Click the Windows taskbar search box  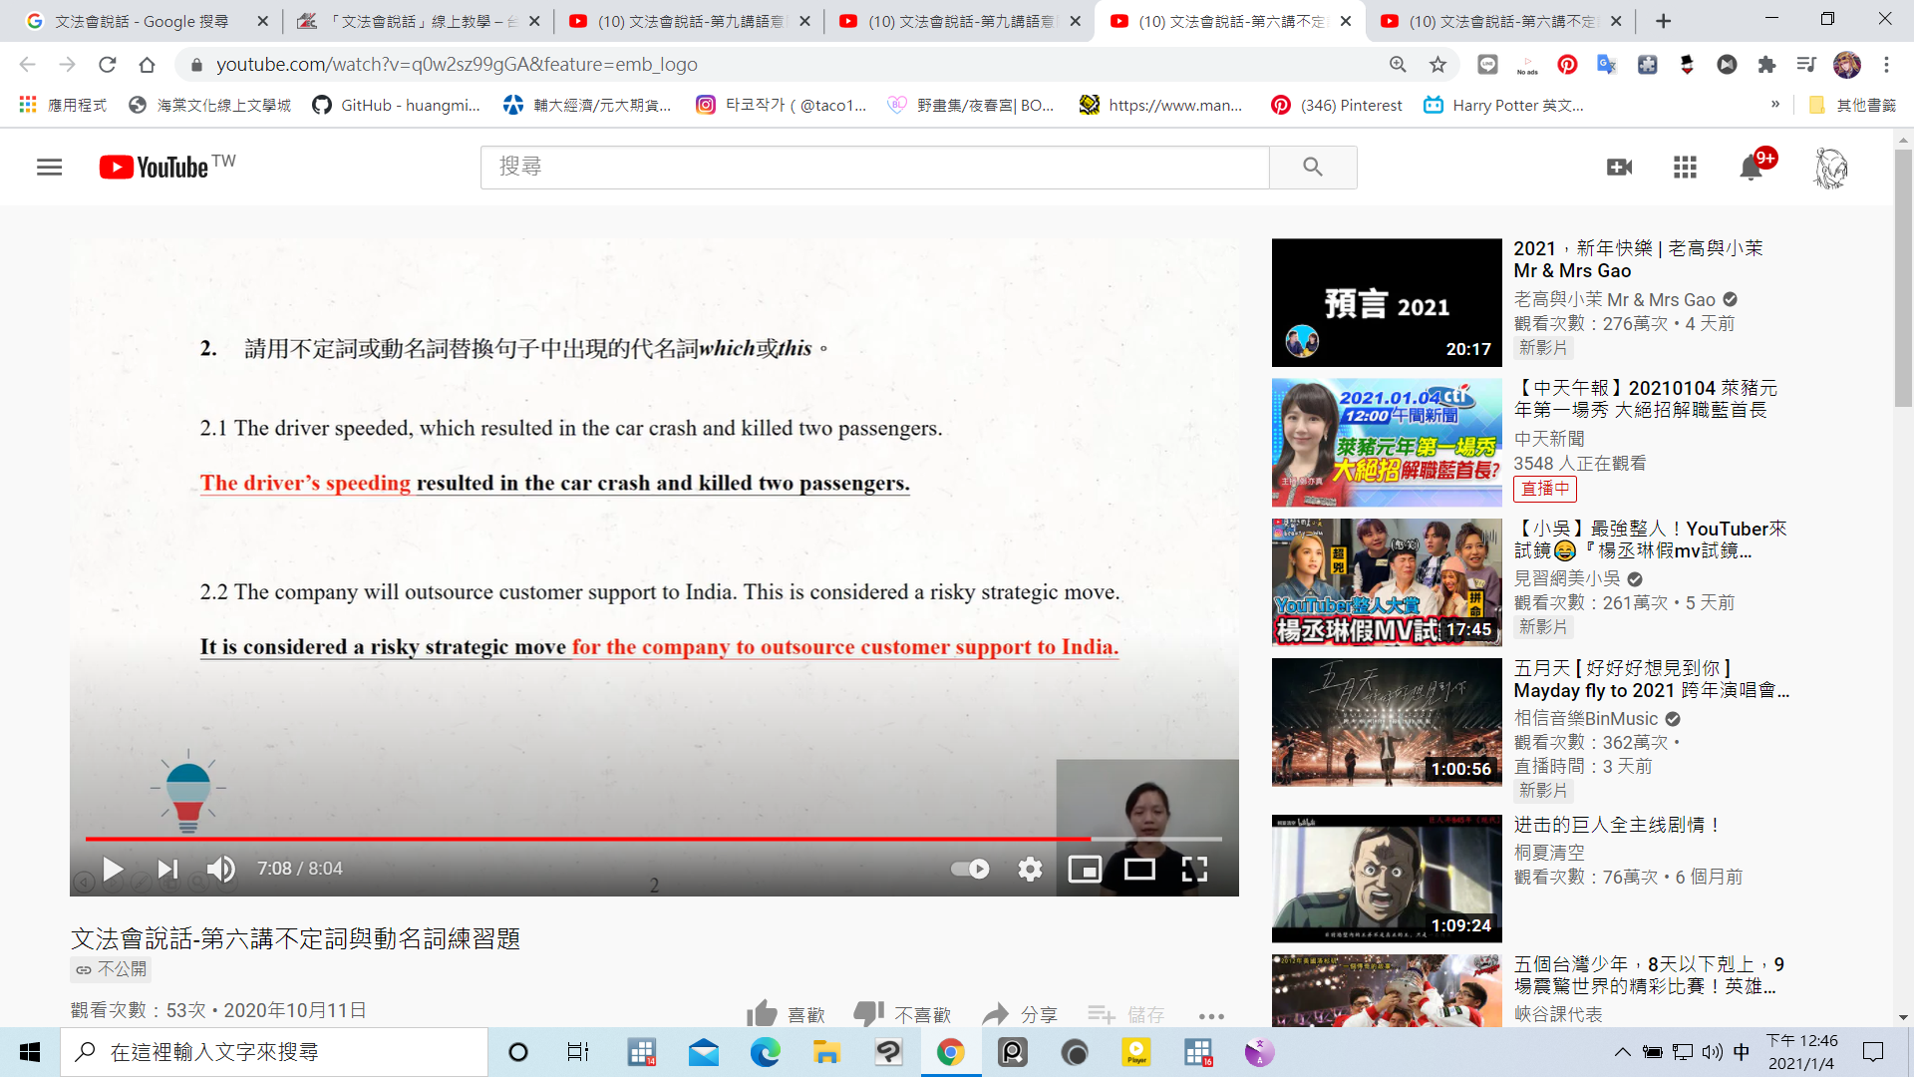point(274,1052)
